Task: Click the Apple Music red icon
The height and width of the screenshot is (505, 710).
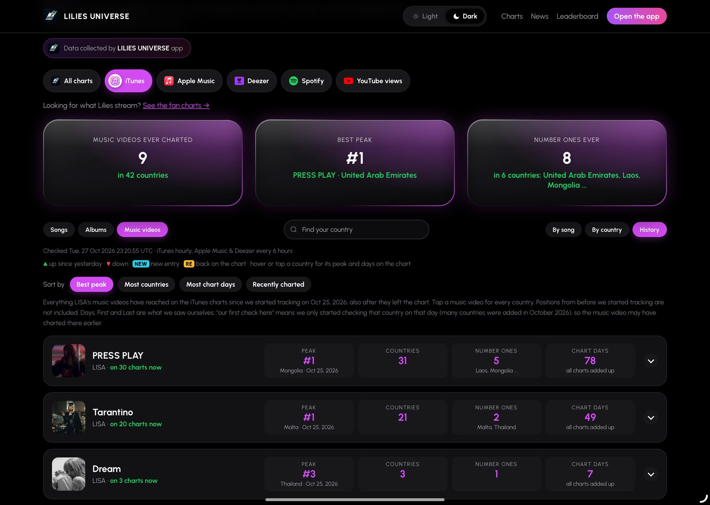Action: [x=169, y=81]
